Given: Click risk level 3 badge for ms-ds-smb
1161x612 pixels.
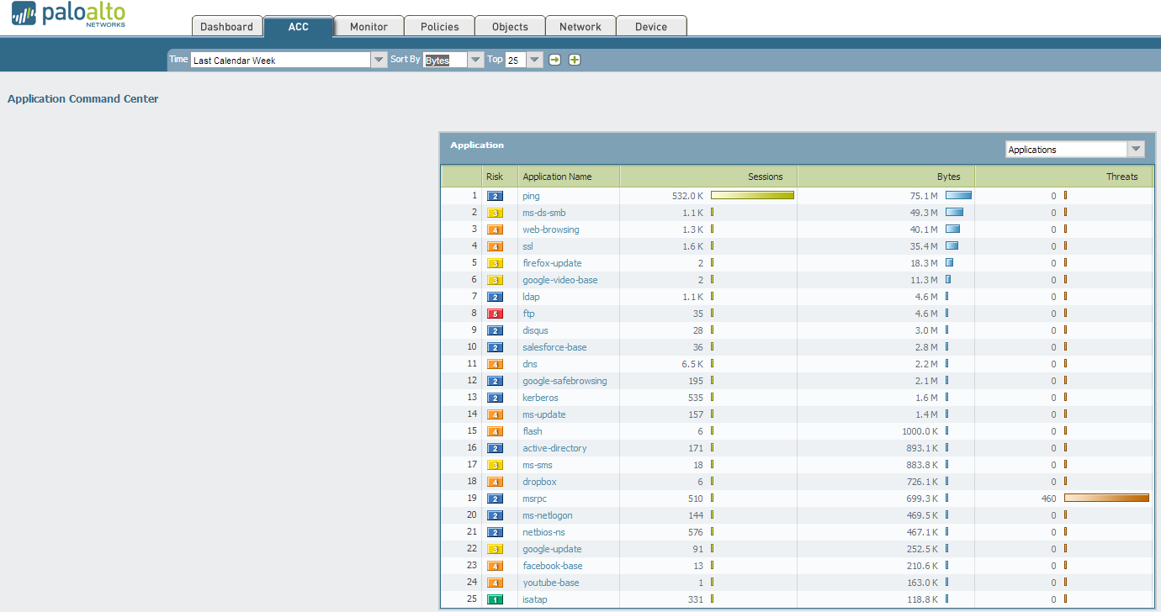Looking at the screenshot, I should tap(495, 213).
